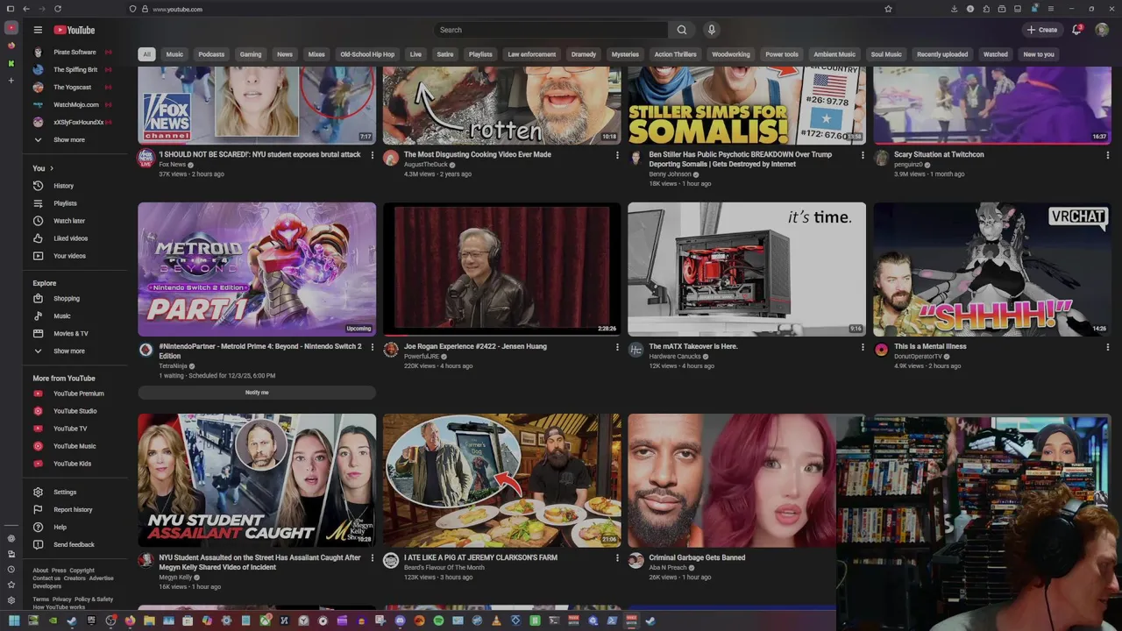Expand Show more under subscriptions
The height and width of the screenshot is (631, 1122).
pos(69,140)
